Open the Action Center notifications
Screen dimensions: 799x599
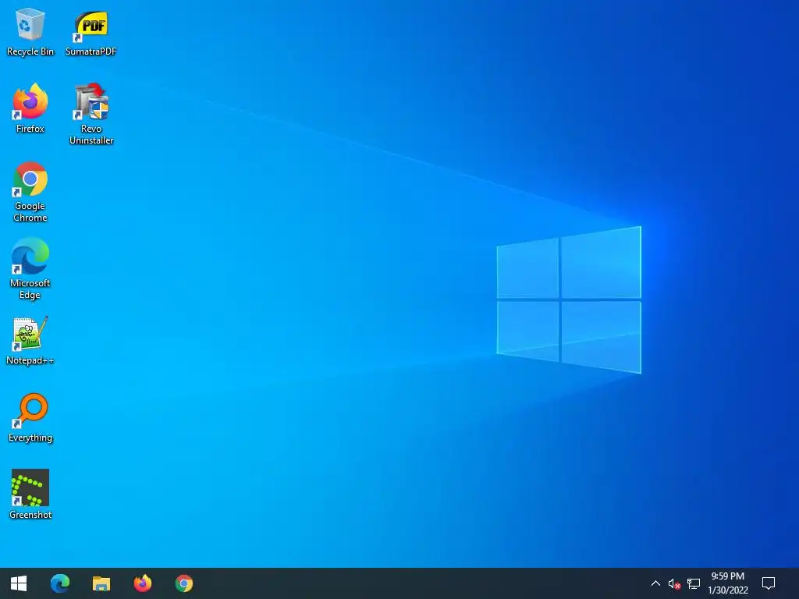coord(769,583)
